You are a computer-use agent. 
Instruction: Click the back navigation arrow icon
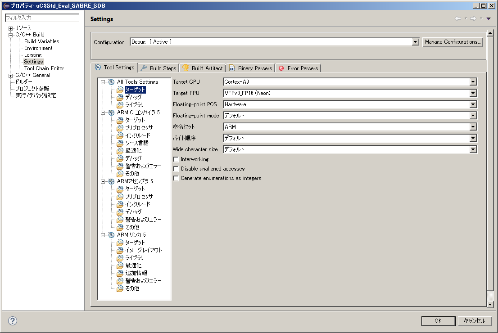[458, 18]
